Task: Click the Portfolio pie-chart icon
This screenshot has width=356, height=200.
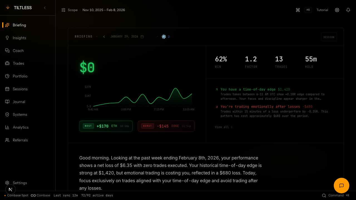Action: pyautogui.click(x=7, y=76)
